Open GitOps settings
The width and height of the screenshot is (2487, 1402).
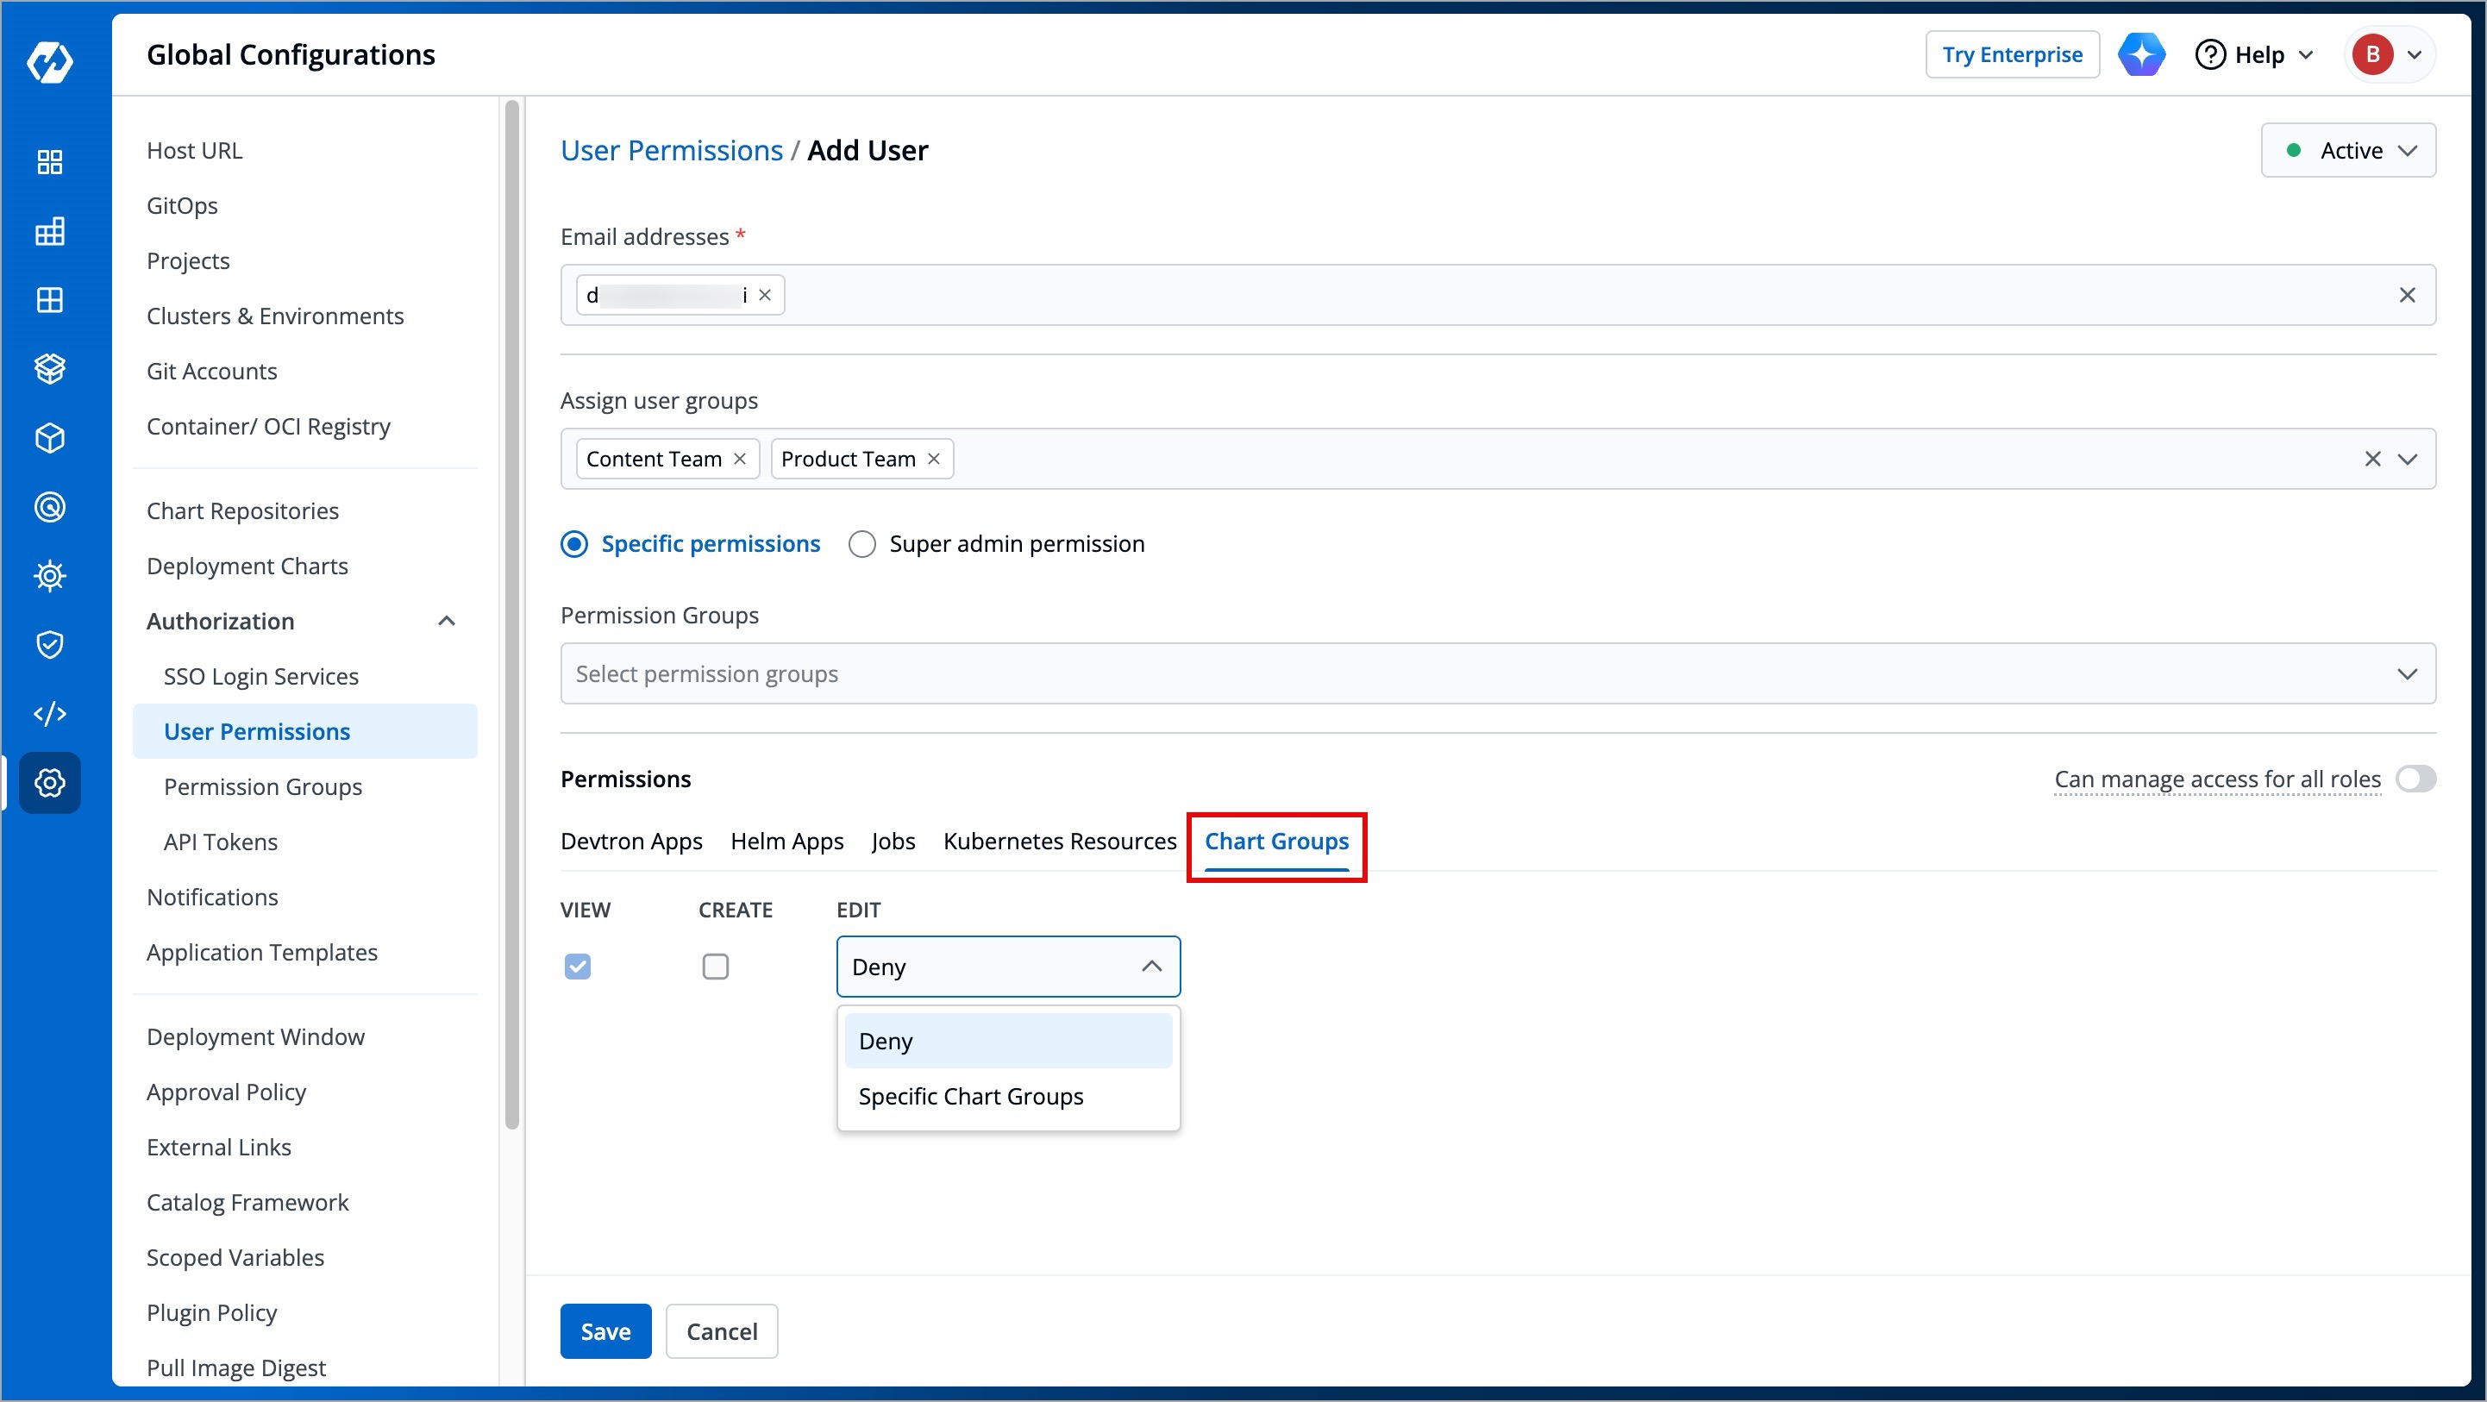click(x=181, y=206)
